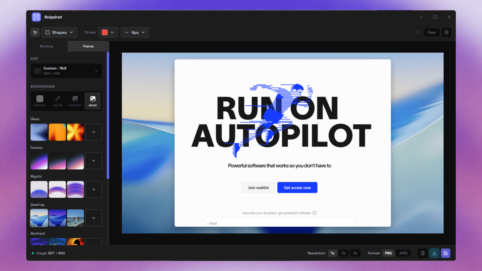Viewport: 482px width, 271px height.
Task: Expand the Mystic backgrounds list
Action: [94, 189]
